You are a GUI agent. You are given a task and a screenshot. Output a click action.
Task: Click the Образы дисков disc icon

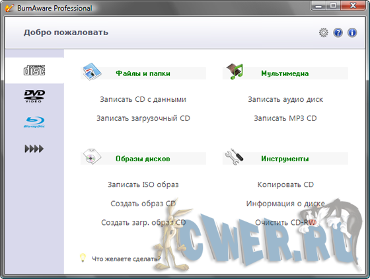(92, 157)
